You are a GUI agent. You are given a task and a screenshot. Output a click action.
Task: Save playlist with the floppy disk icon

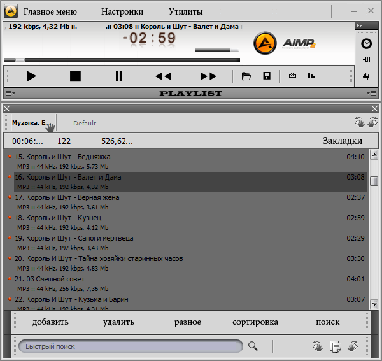(x=267, y=76)
